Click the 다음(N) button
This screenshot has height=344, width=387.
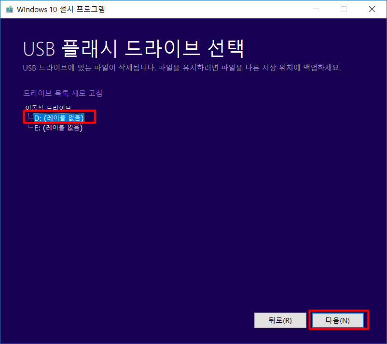pos(338,320)
